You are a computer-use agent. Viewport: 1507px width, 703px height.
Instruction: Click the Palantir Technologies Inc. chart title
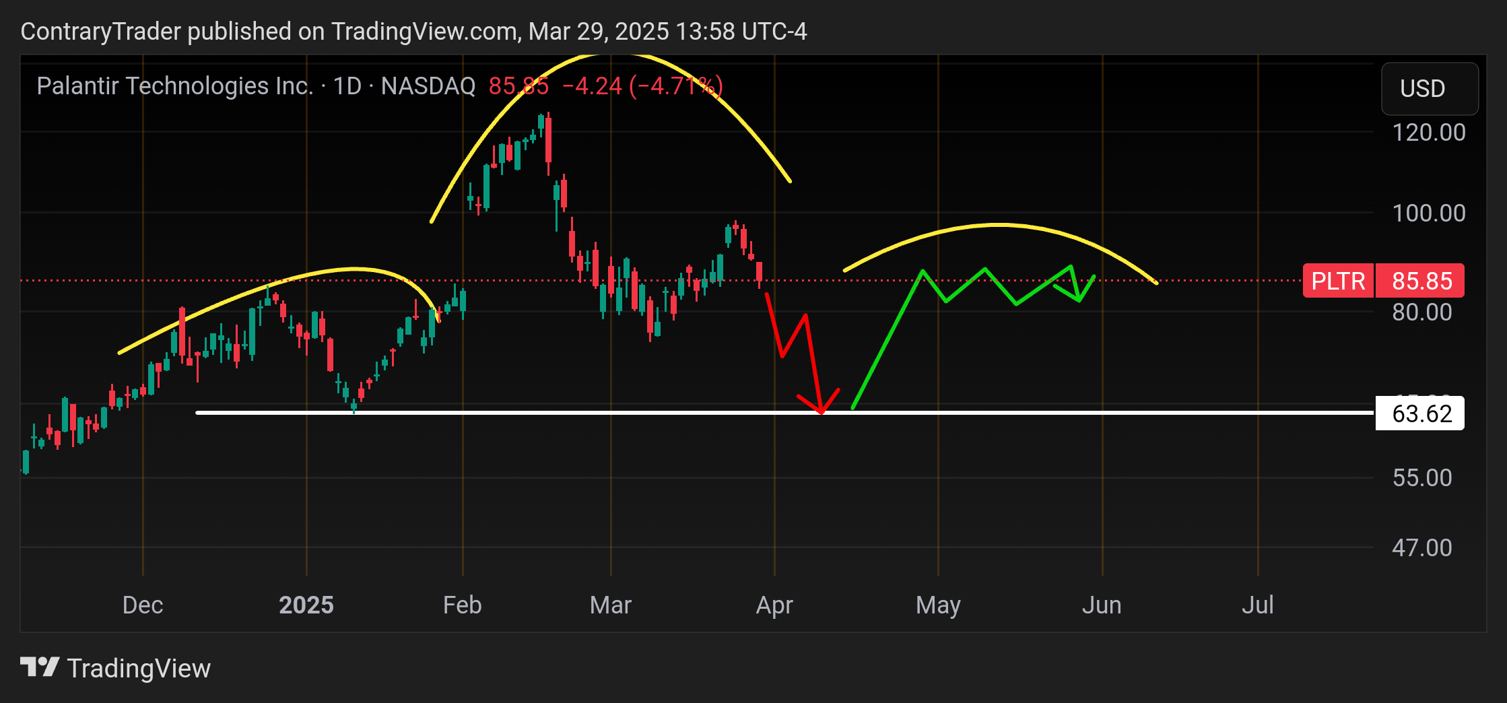[175, 86]
